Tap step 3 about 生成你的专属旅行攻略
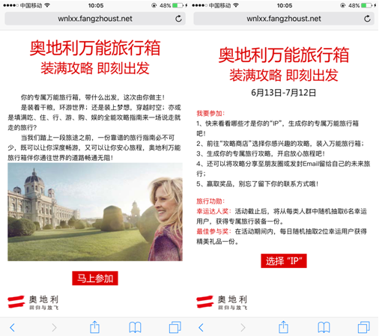The width and height of the screenshot is (385, 336). tap(261, 153)
